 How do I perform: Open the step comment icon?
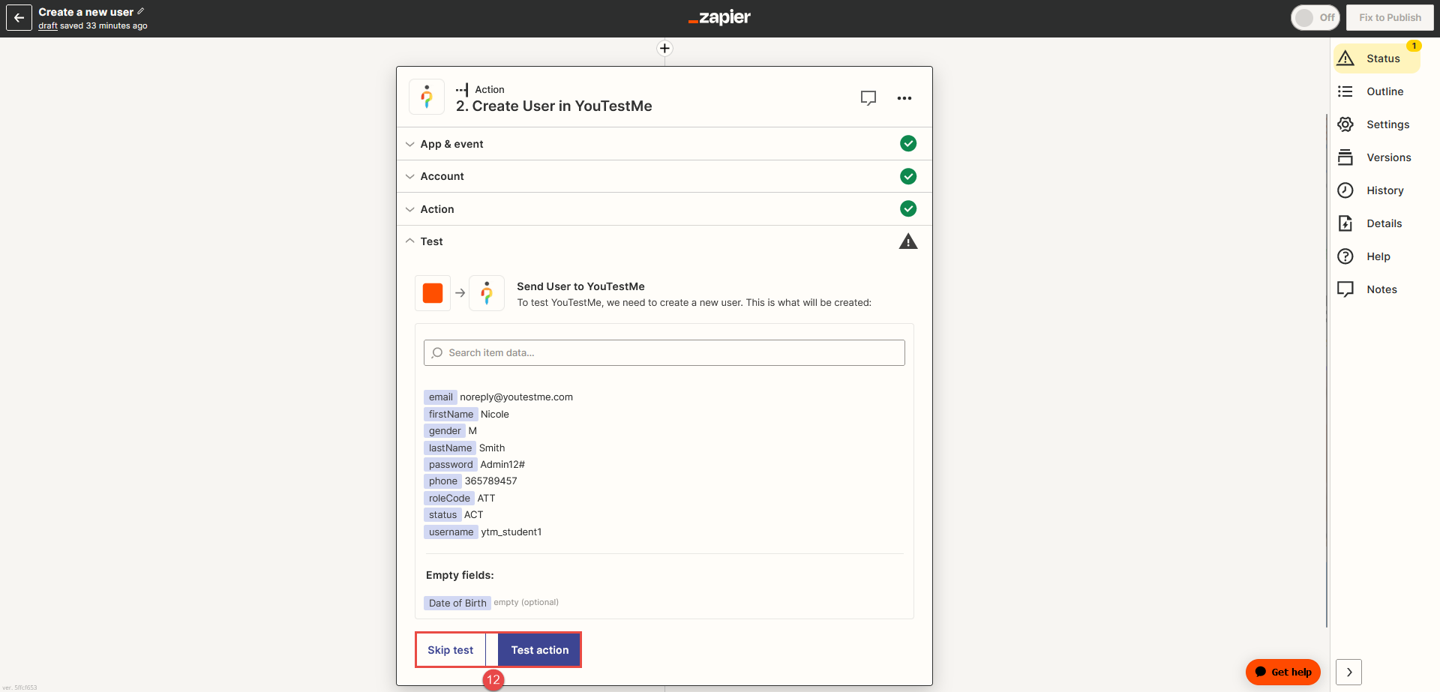tap(868, 98)
